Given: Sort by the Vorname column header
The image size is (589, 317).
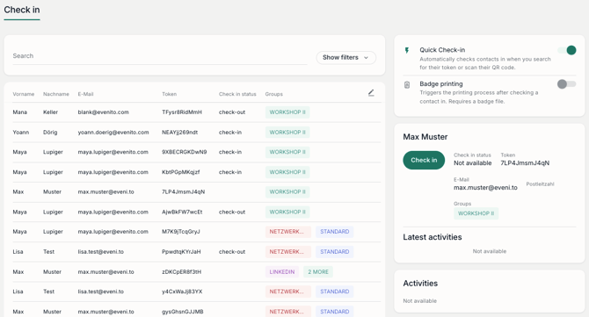Looking at the screenshot, I should [23, 94].
